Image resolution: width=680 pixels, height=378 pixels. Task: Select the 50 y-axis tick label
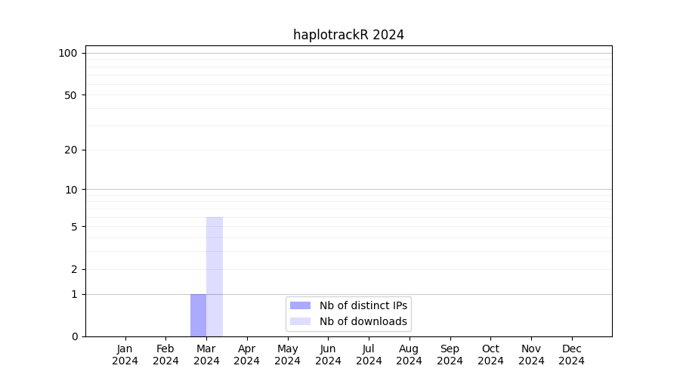pos(70,95)
